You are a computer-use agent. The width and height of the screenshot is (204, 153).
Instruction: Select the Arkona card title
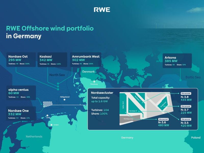click(x=170, y=58)
